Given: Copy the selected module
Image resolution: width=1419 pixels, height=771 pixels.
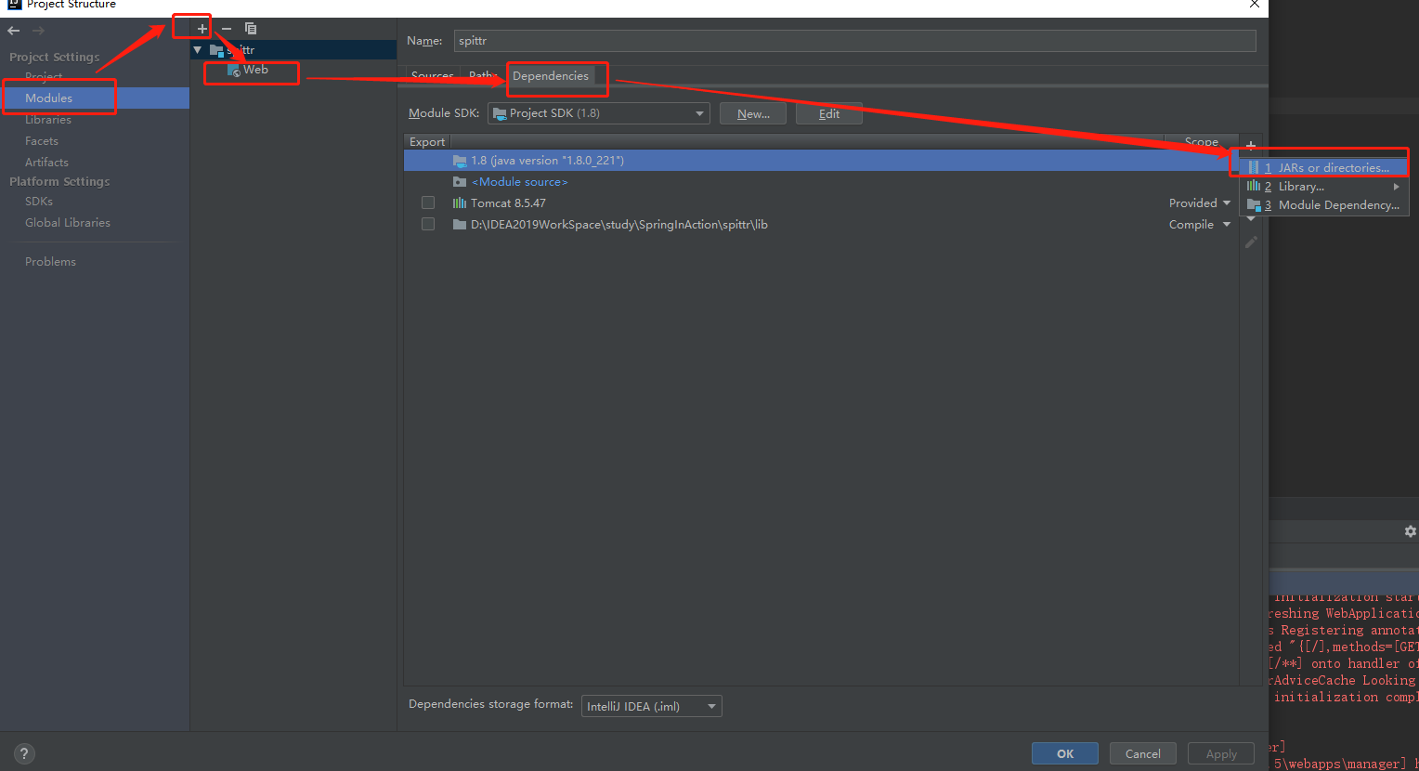Looking at the screenshot, I should pyautogui.click(x=251, y=29).
